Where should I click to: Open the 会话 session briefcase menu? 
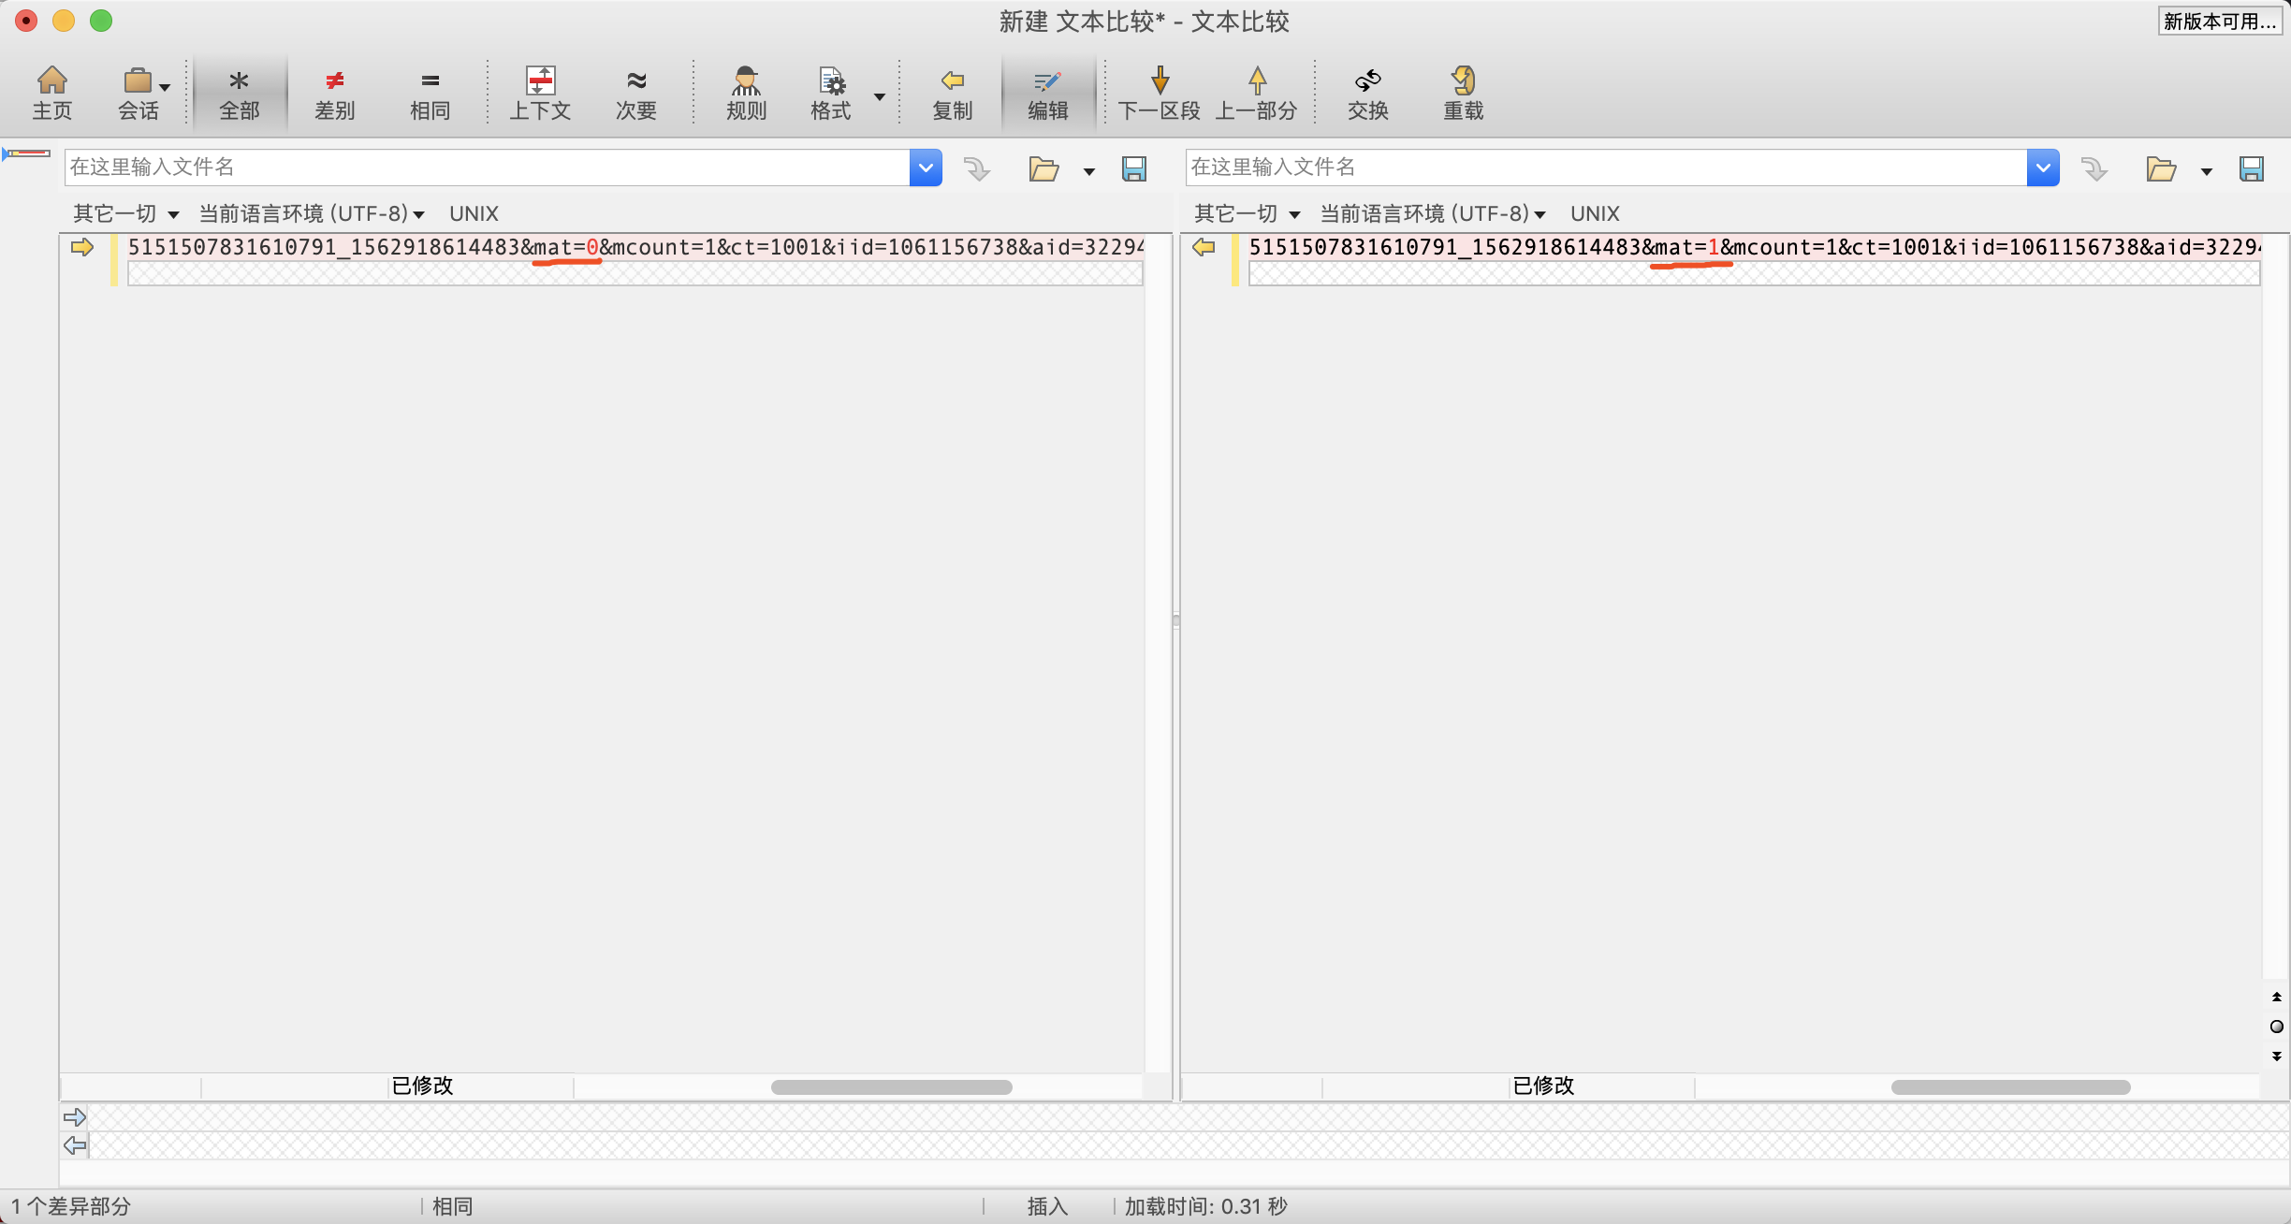[x=140, y=93]
